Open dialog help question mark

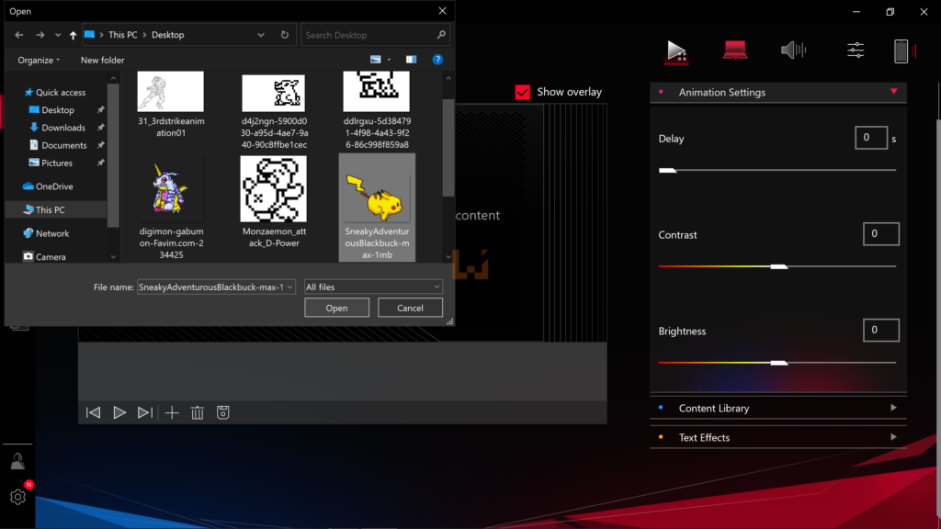(437, 60)
